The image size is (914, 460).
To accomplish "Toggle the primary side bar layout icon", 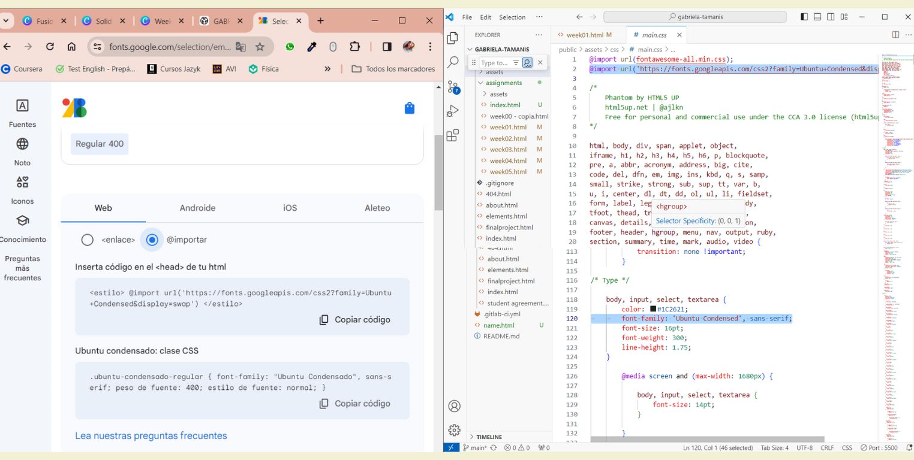I will [x=805, y=17].
